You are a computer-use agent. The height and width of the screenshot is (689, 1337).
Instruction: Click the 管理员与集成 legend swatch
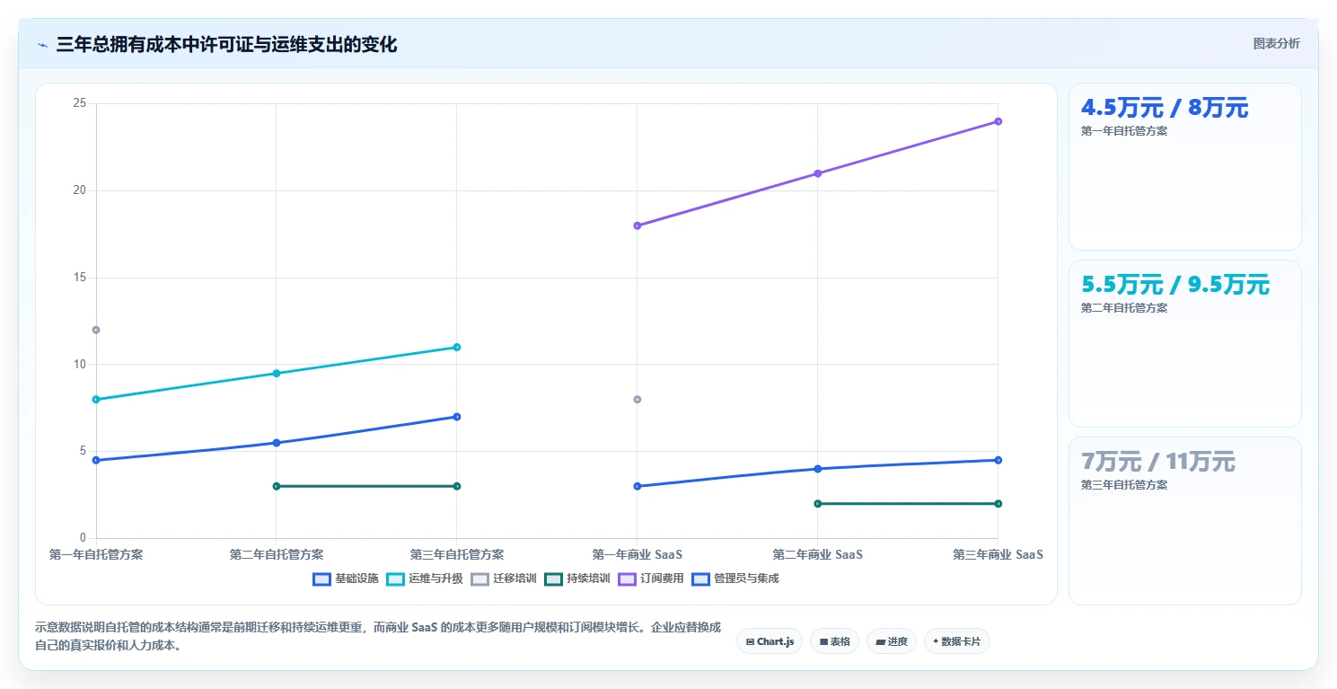click(701, 579)
